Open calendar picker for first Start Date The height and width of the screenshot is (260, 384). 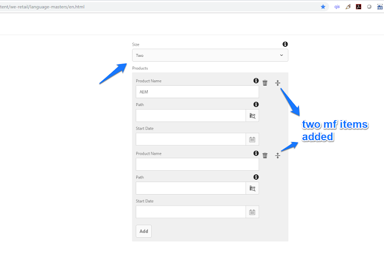click(x=252, y=140)
